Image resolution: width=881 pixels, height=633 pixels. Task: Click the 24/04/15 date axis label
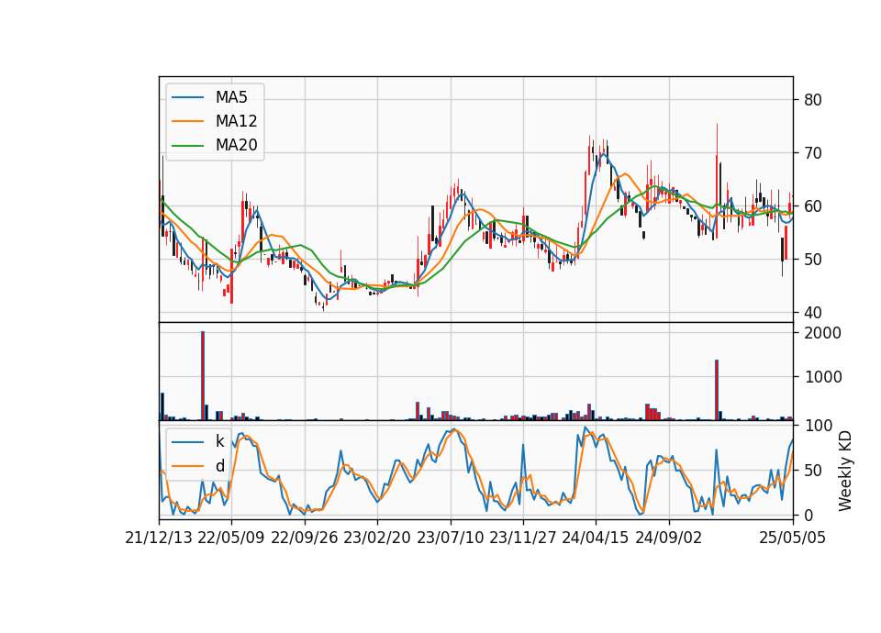(x=596, y=539)
